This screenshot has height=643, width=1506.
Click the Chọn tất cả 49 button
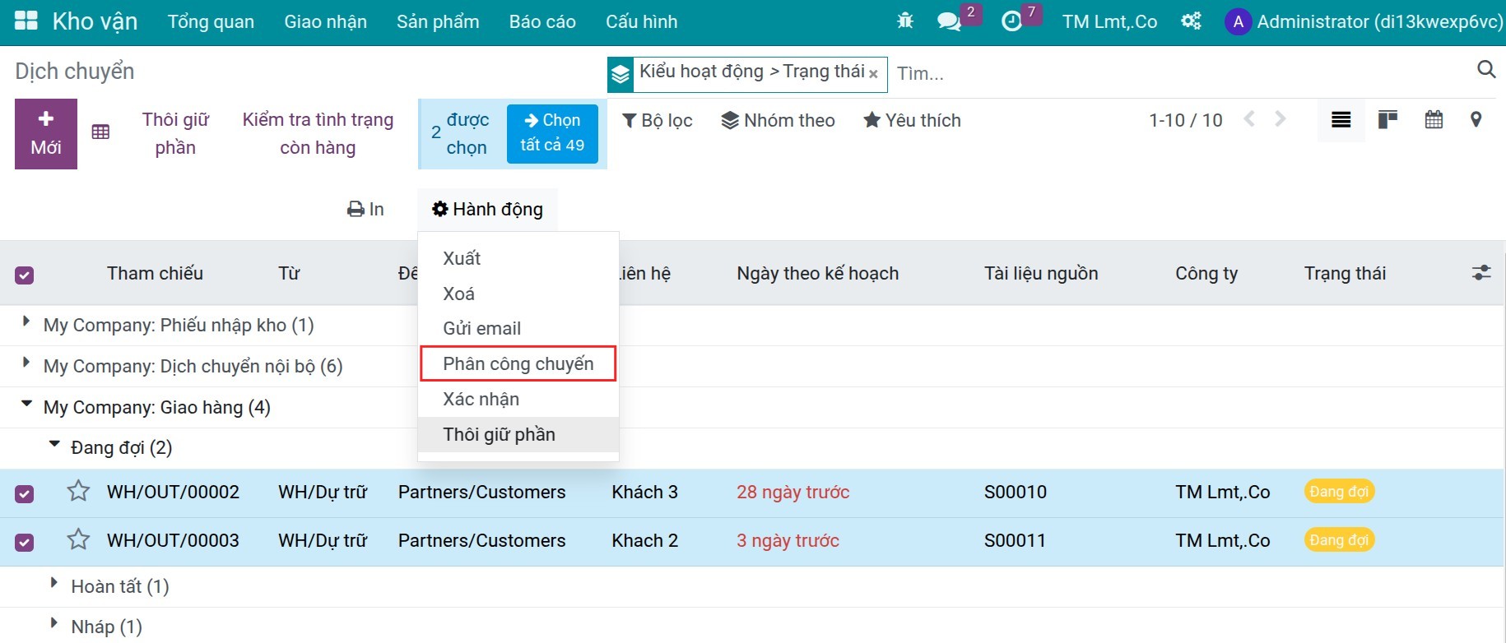[x=552, y=133]
